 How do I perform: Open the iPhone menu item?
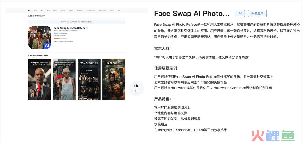(x=55, y=11)
